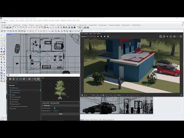The image size is (184, 138).
Task: Click the Print icon in Rhino toolbar
Action: click(x=10, y=27)
